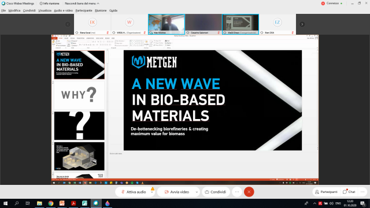Click ENG language indicator in tray
The width and height of the screenshot is (370, 208).
click(x=338, y=203)
